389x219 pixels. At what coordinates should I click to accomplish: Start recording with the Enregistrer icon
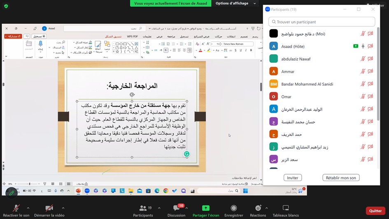click(x=233, y=208)
